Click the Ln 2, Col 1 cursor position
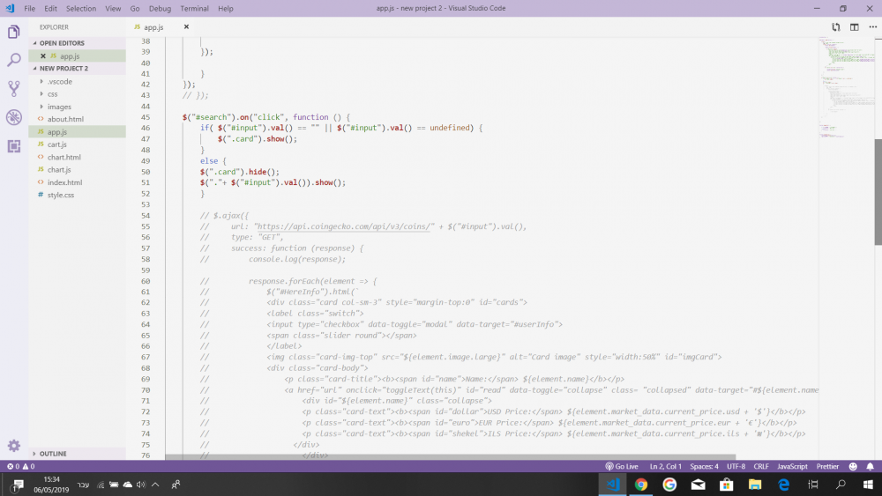Image resolution: width=882 pixels, height=496 pixels. click(665, 466)
